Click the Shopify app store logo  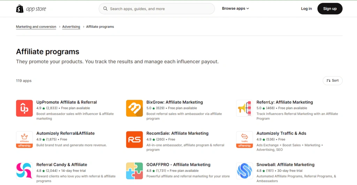[x=31, y=9]
